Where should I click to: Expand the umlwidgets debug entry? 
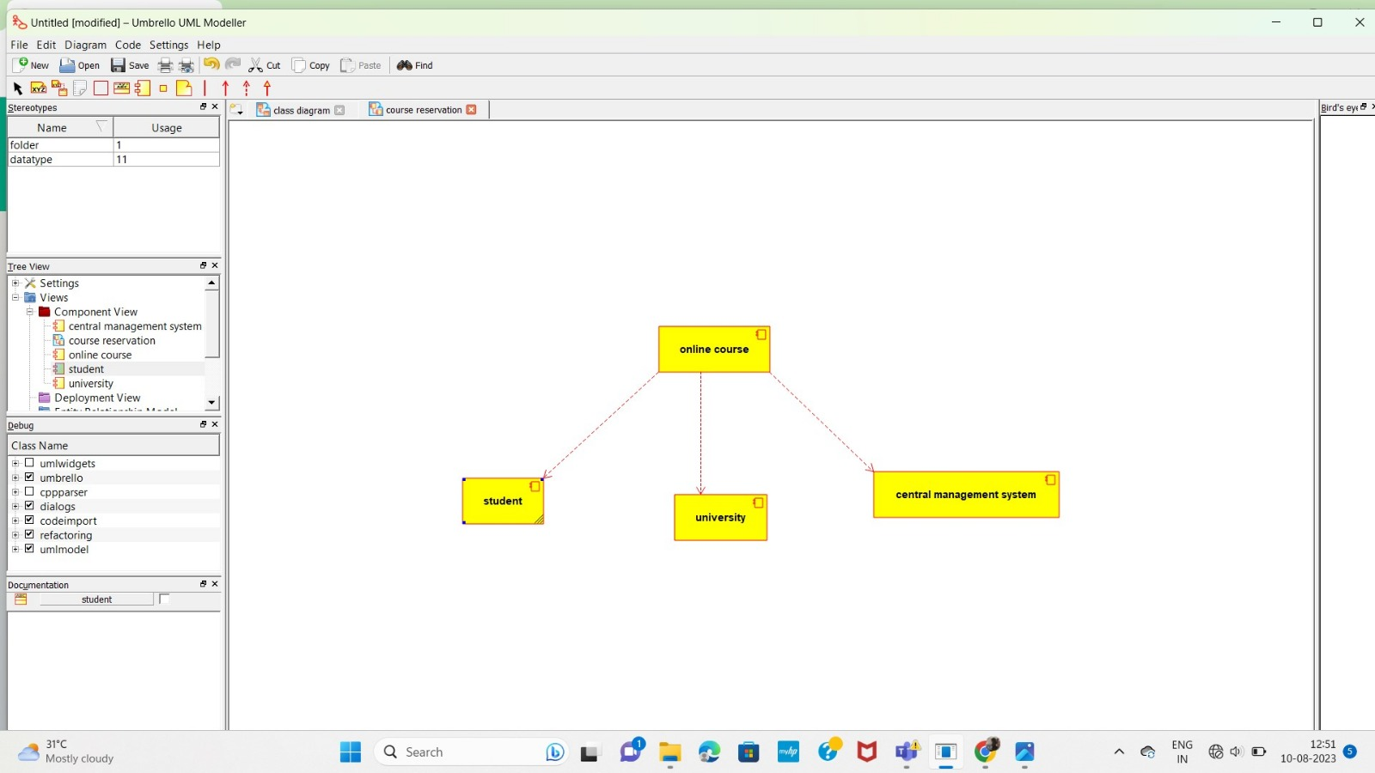pyautogui.click(x=15, y=464)
